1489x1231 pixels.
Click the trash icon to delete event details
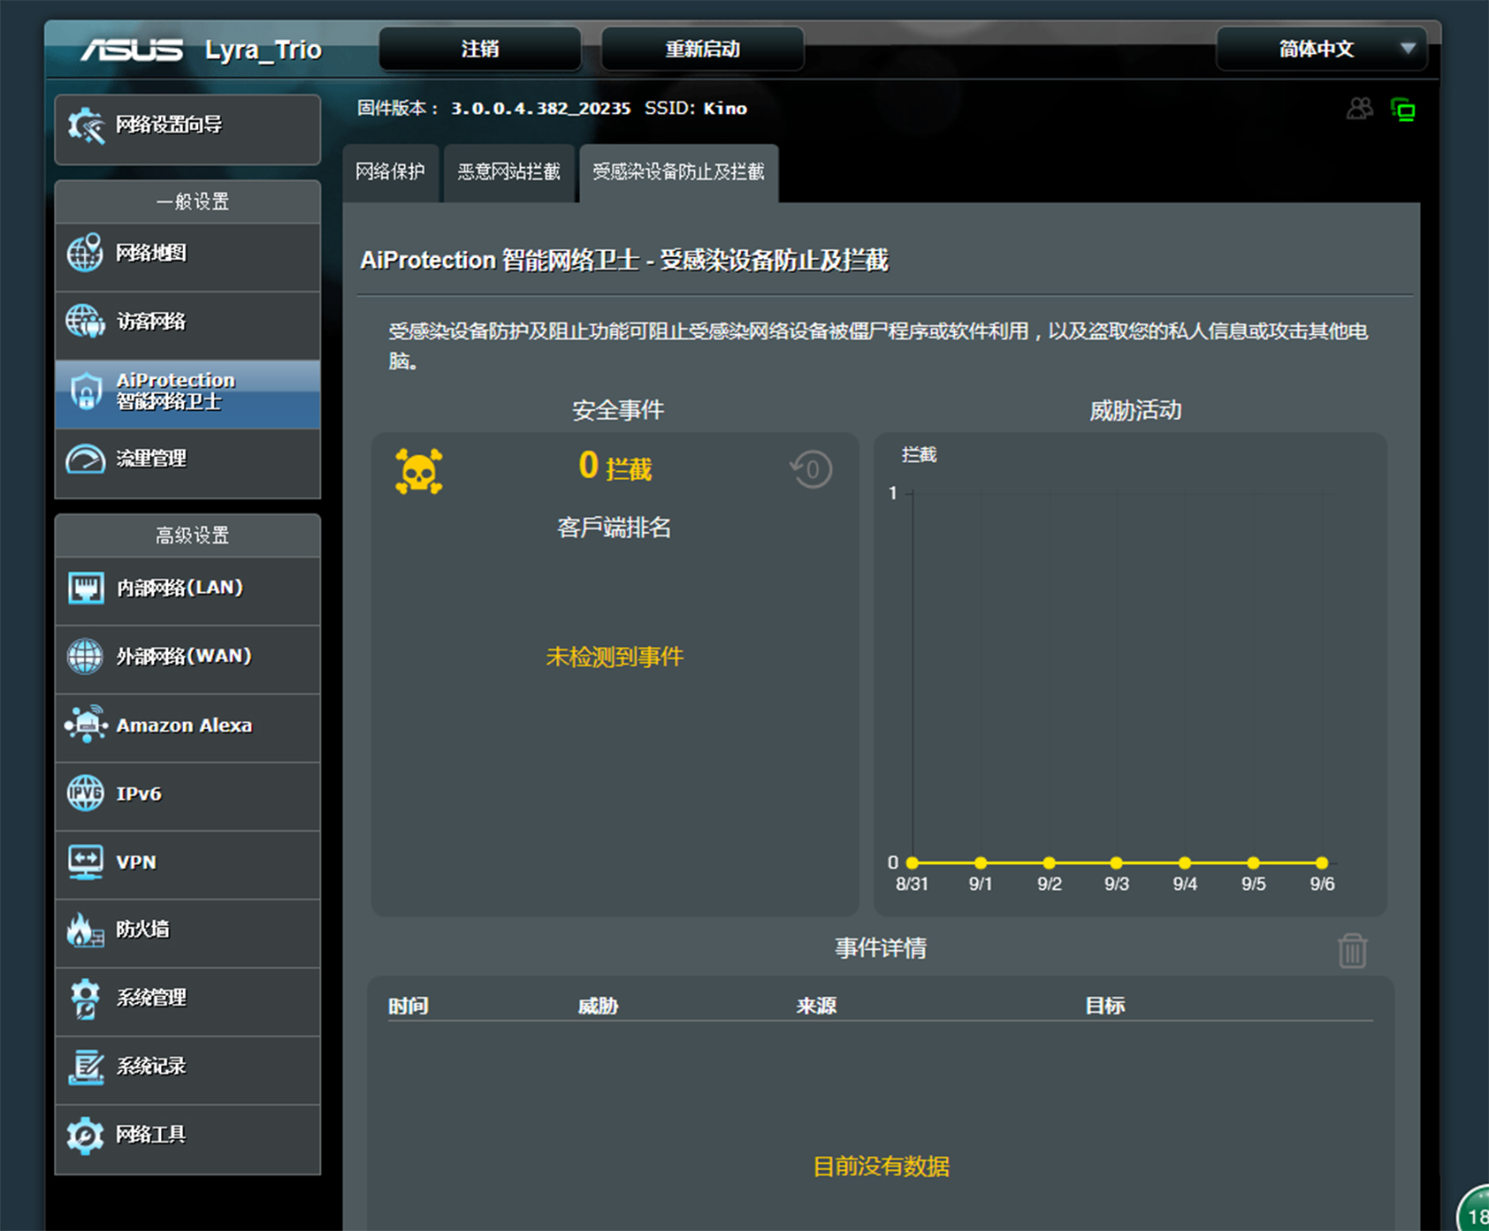(x=1352, y=951)
